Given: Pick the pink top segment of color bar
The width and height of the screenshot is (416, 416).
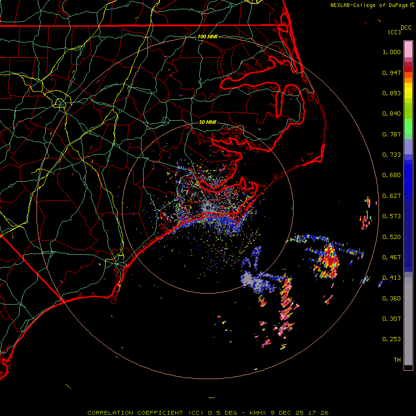Looking at the screenshot, I should [408, 49].
